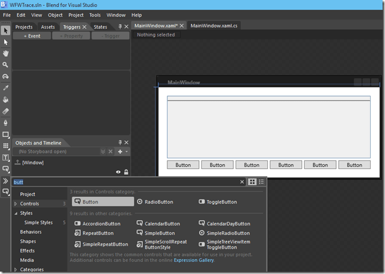Screen dimensions: 385x274
Task: Select the Rectangle shape tool
Action: (5, 134)
